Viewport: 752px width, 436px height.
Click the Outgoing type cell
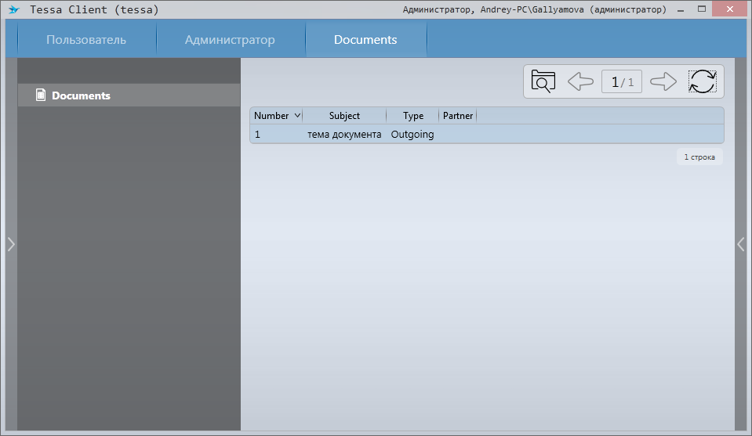click(412, 135)
